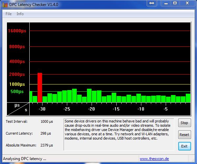This screenshot has height=164, width=197.
Task: Maximize the DPC Latency Checker window
Action: point(175,3)
